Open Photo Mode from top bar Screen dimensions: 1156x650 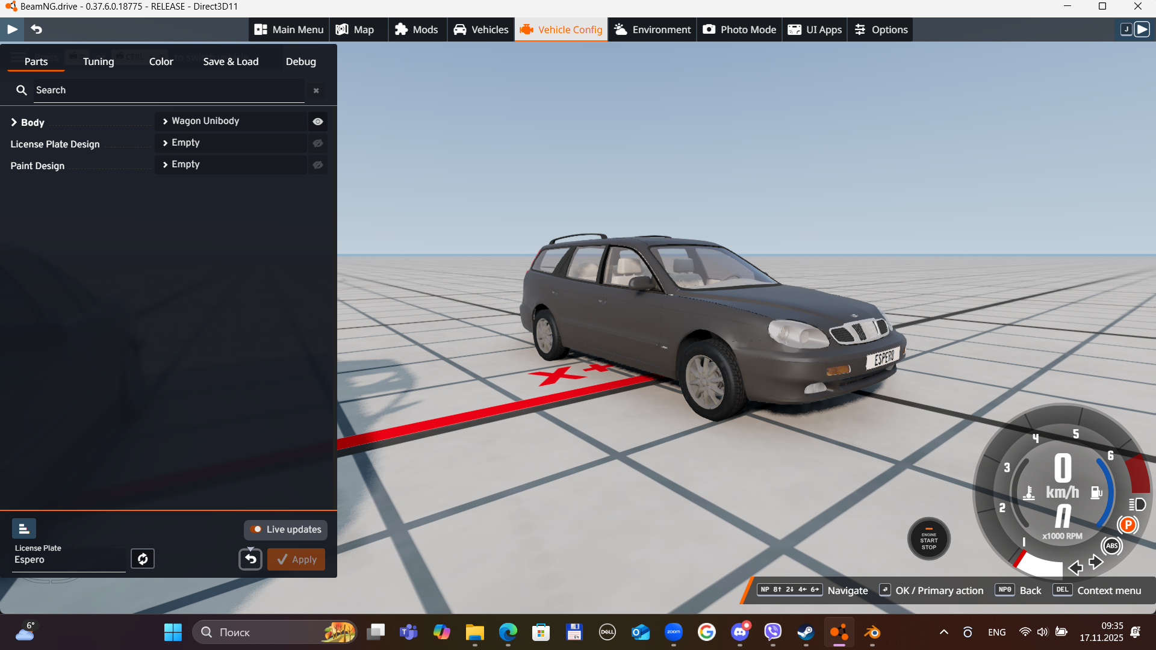(739, 29)
